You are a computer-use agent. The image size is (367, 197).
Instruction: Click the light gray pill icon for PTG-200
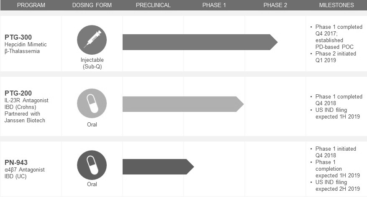(92, 103)
